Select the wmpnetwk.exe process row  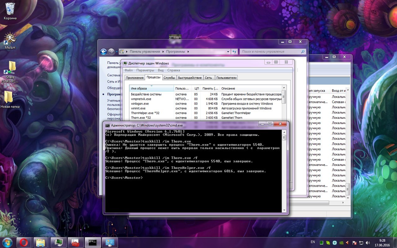tap(205, 99)
